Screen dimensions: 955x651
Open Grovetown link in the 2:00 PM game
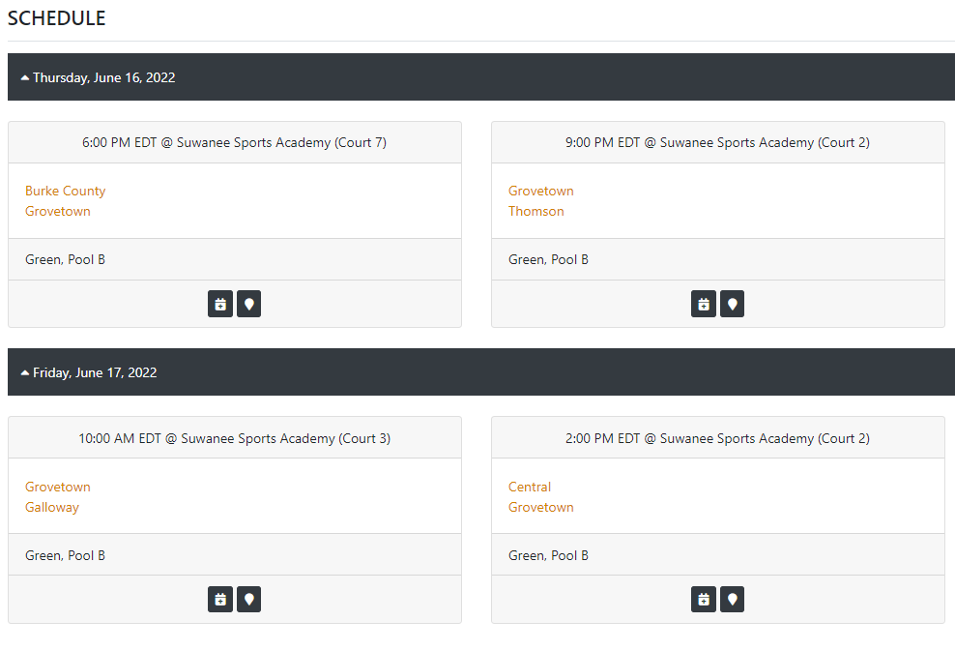coord(541,507)
